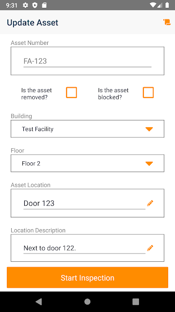
Task: Tap the Android home circle button
Action: 87,302
